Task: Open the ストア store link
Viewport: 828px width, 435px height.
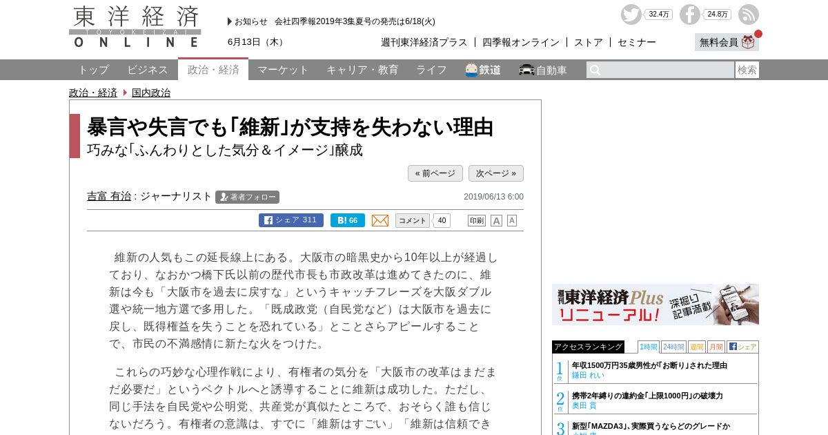Action: tap(589, 42)
